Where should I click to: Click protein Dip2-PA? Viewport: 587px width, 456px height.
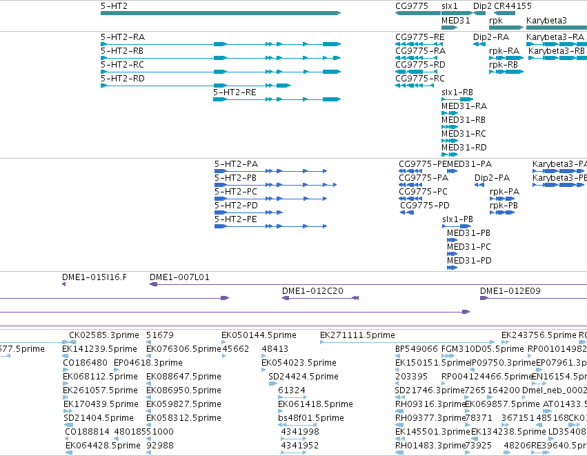479,185
